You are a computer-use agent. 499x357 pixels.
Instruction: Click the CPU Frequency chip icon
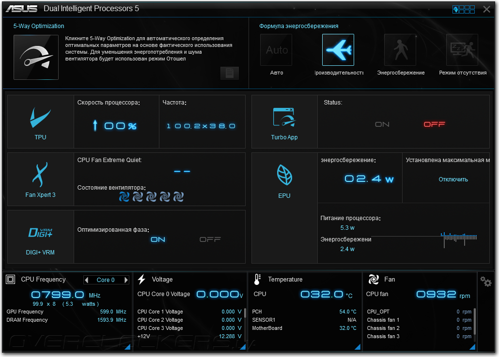(x=11, y=280)
